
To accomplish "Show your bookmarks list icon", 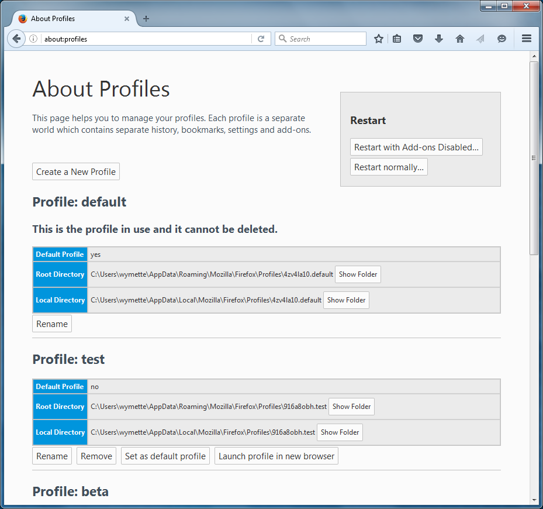I will [397, 39].
